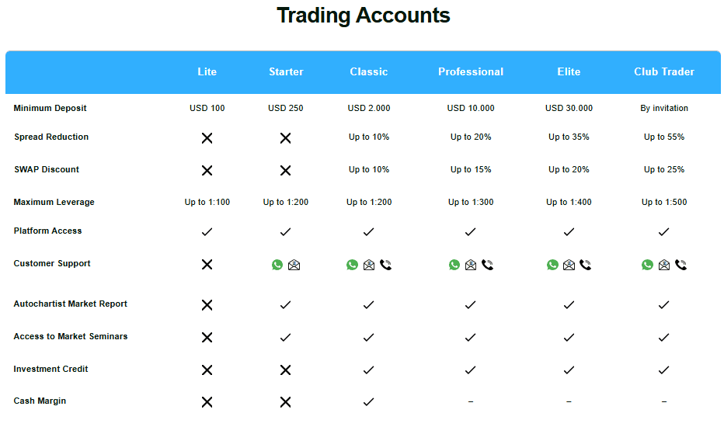Click Starter's Platform Access checkmark
Screen dimensions: 724x427
click(285, 231)
